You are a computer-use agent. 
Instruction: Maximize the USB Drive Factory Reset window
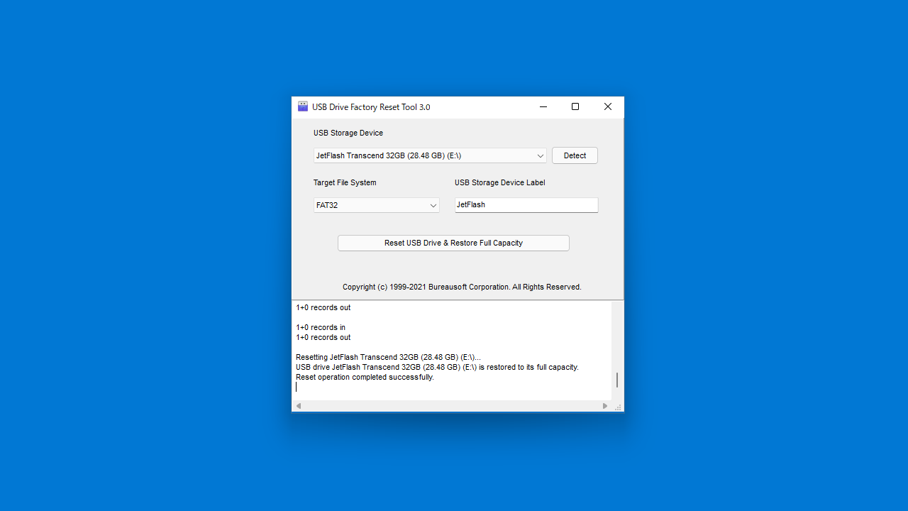point(575,106)
